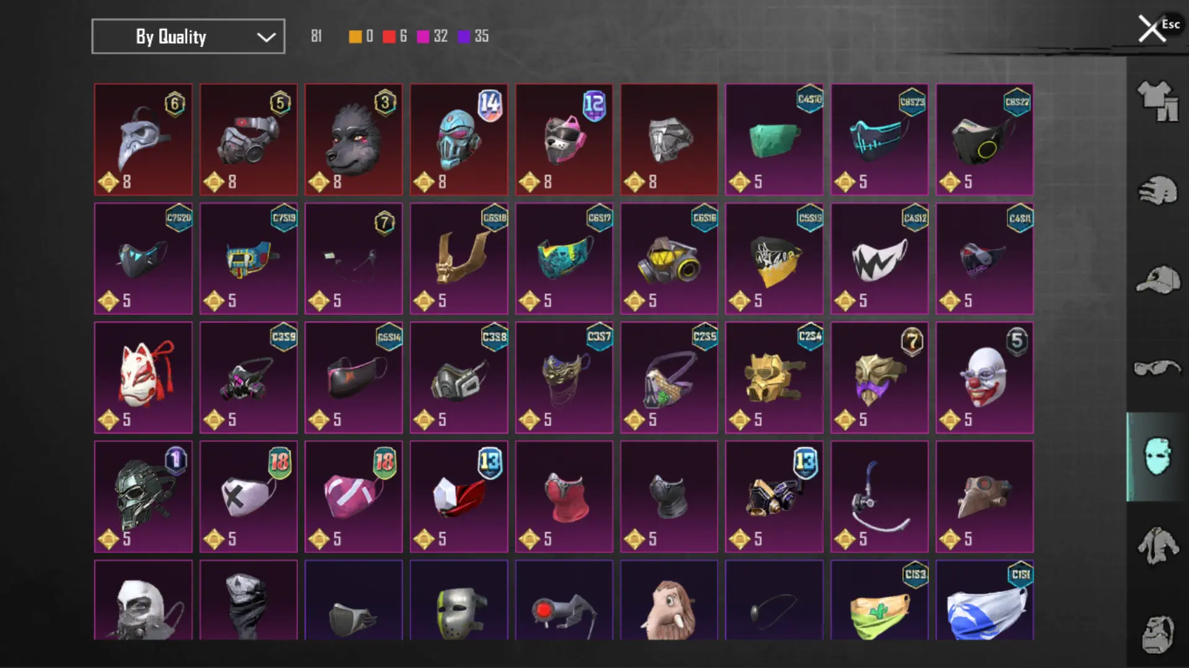Expand sort options via chevron arrow
The image size is (1189, 668).
[x=266, y=37]
